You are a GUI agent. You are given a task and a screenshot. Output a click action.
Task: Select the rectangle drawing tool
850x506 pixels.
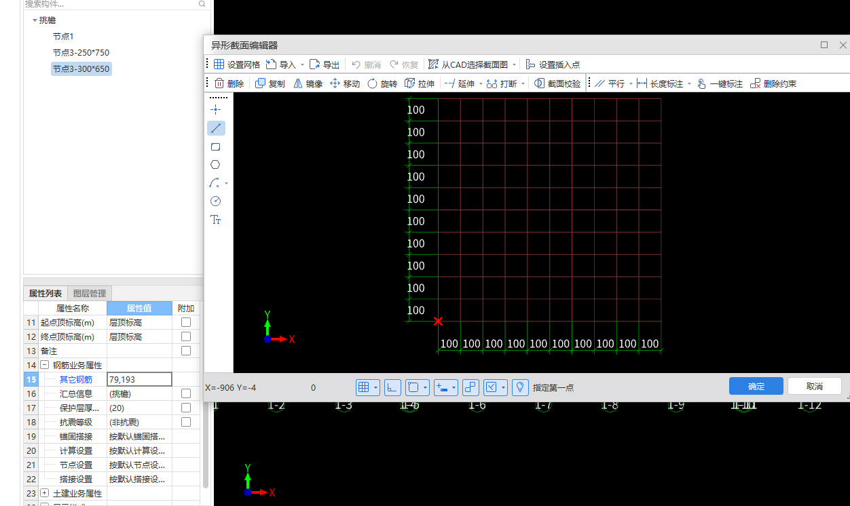[x=216, y=147]
